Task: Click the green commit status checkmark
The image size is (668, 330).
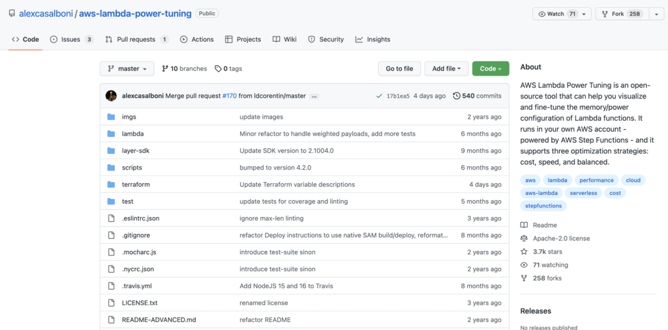Action: 379,96
